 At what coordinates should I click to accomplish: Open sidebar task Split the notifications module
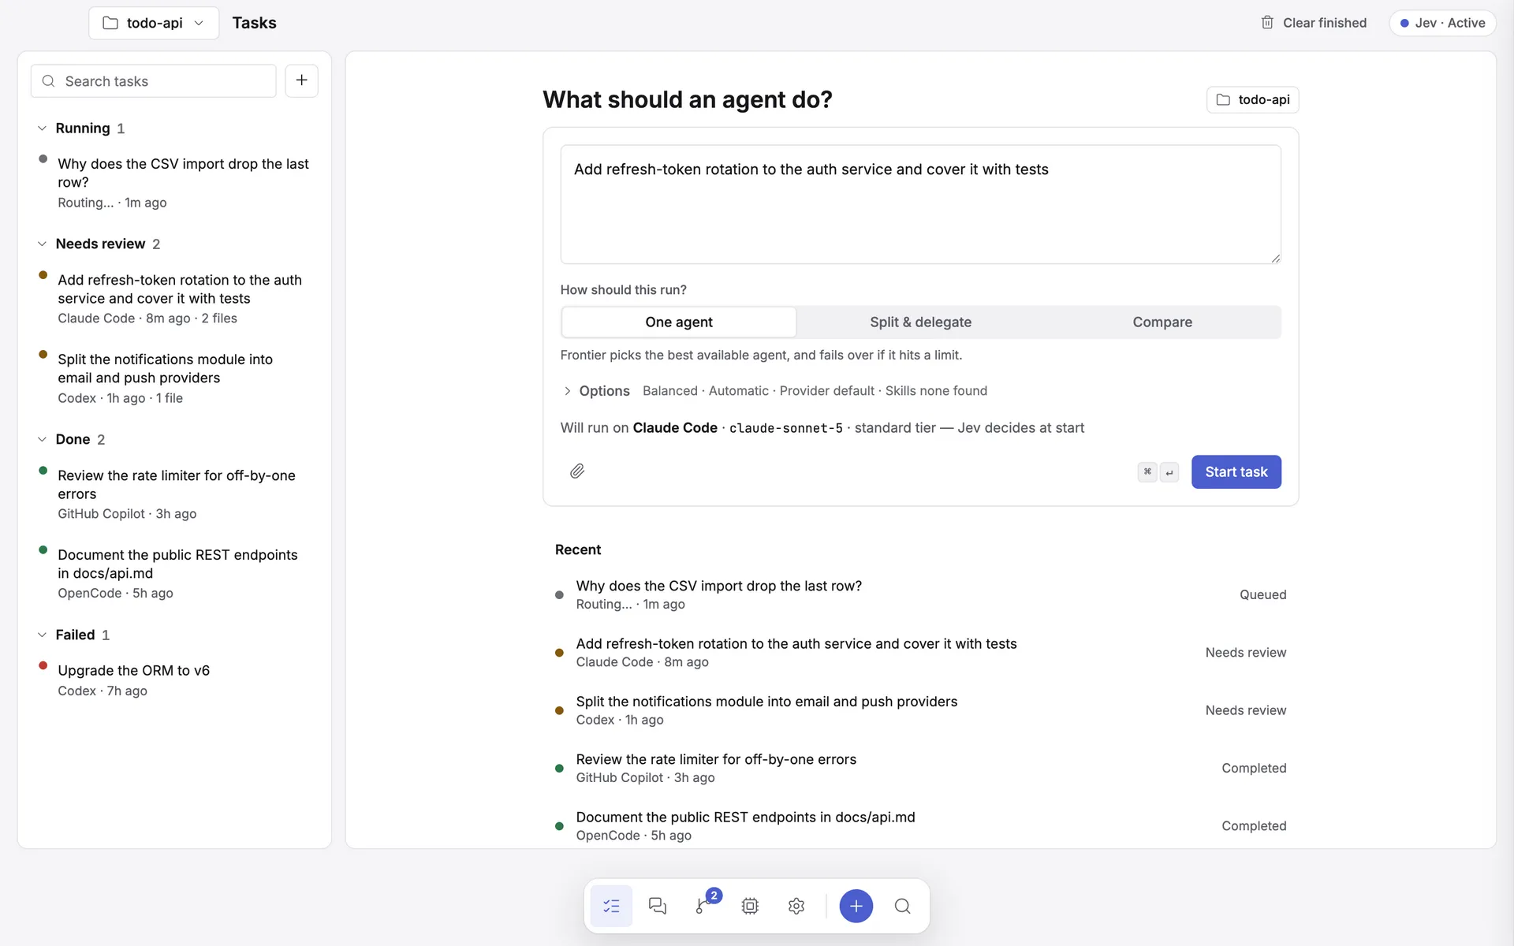(x=174, y=378)
